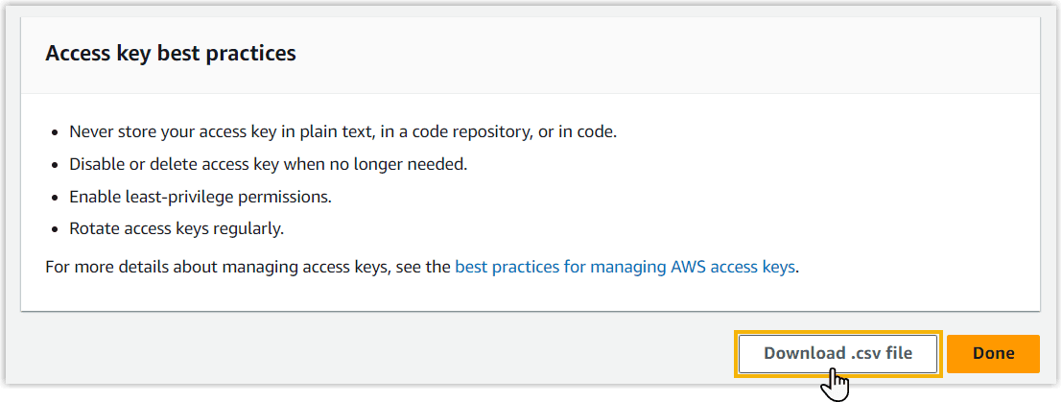Select the "Never store your access key" bullet text
Screen dimensions: 1062x402
tap(343, 131)
